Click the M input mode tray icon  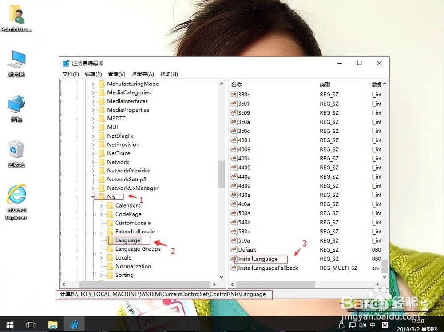tap(385, 325)
